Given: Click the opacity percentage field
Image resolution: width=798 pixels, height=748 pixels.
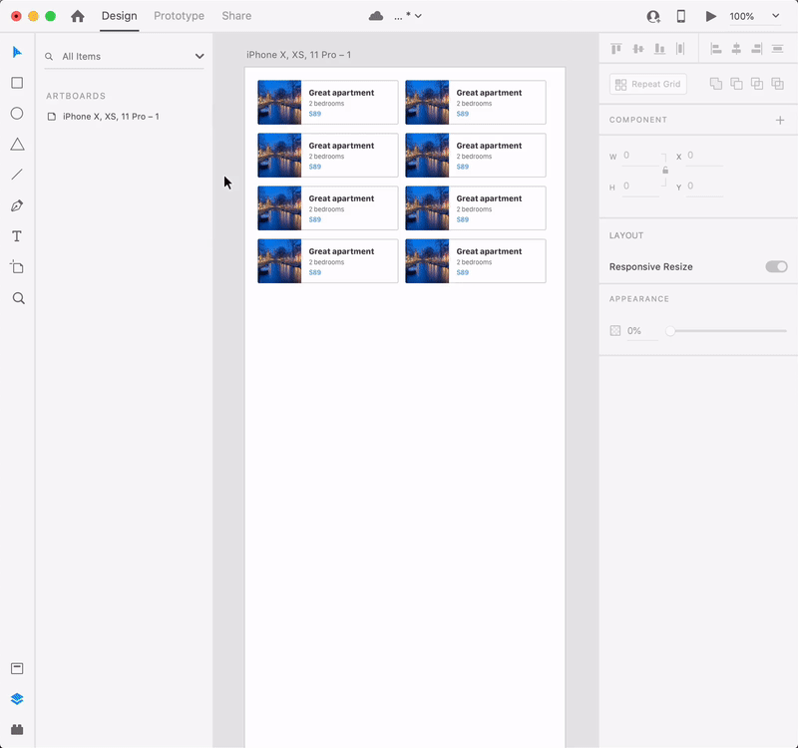Looking at the screenshot, I should [642, 331].
